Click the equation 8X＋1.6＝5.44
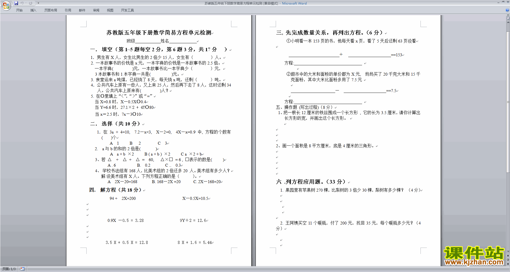The image size is (510, 272). coord(195,243)
